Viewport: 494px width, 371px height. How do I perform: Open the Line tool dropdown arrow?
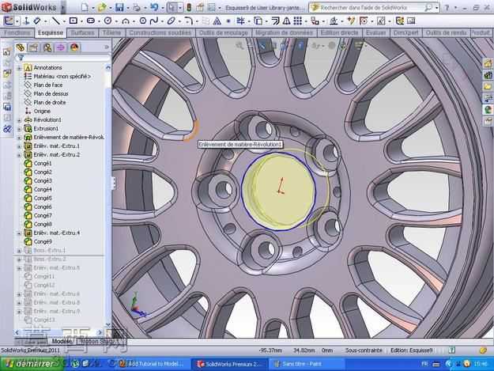click(64, 21)
